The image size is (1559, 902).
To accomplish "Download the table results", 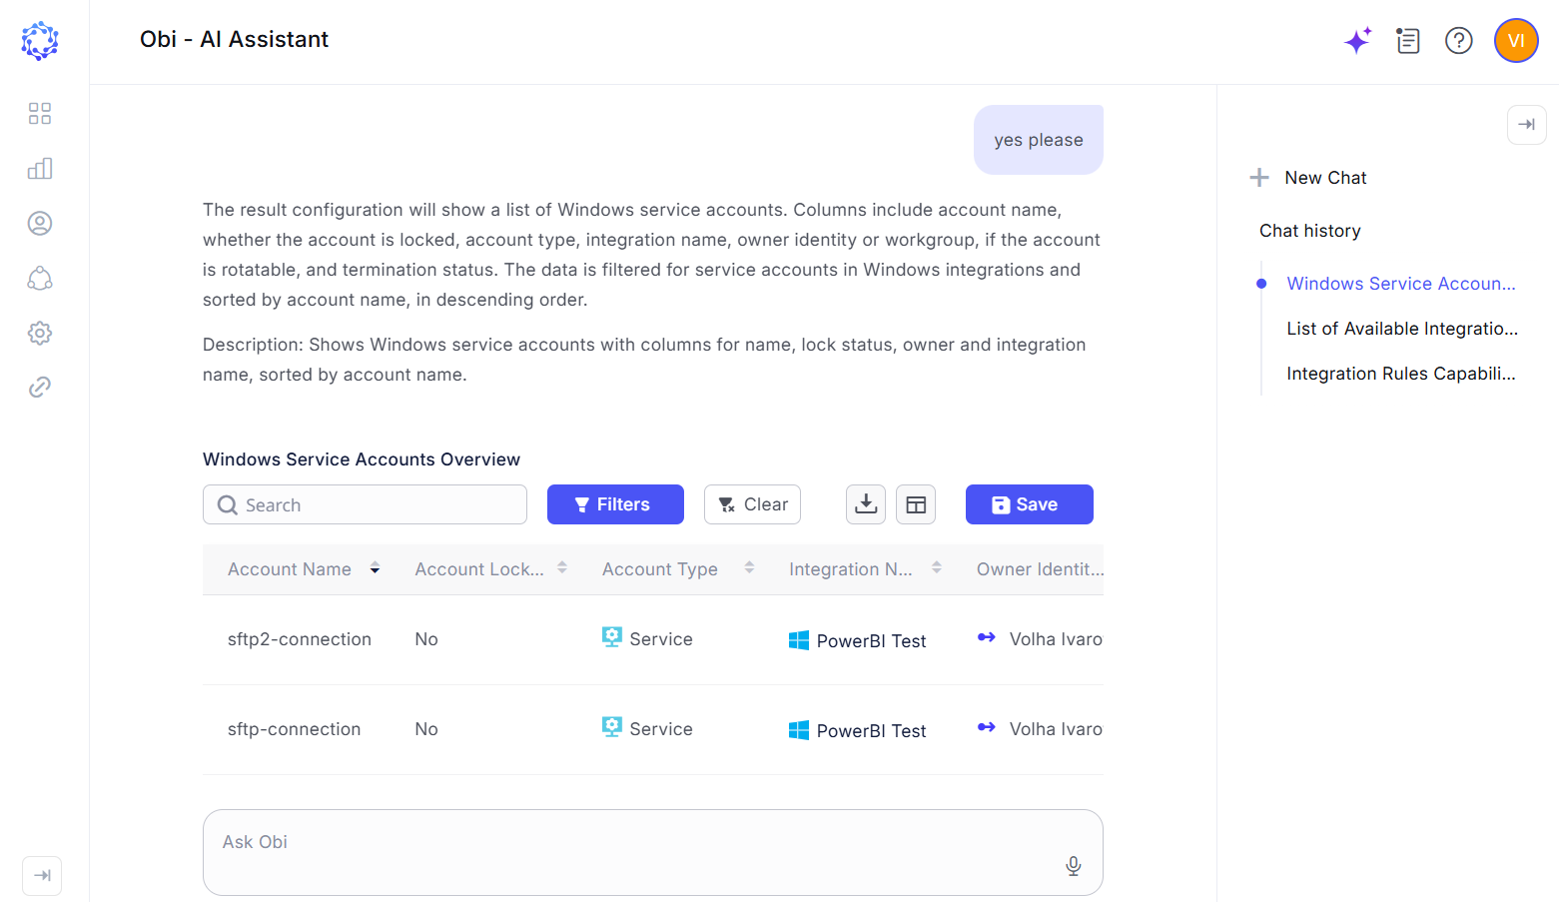I will [866, 504].
